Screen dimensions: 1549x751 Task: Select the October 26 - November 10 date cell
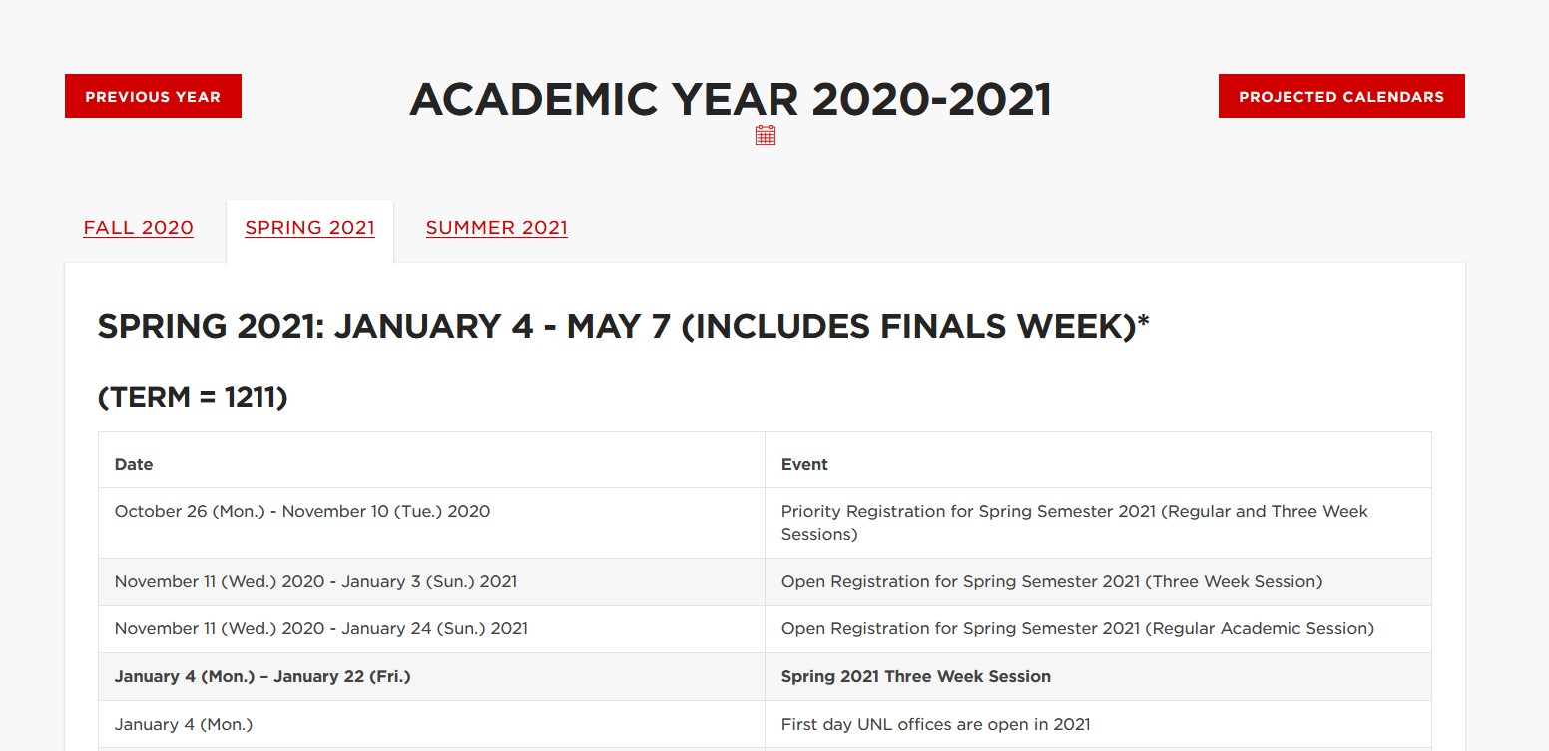tap(302, 512)
